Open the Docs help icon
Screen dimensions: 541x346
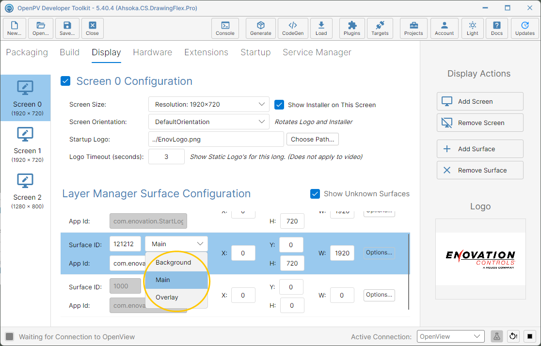(x=497, y=28)
